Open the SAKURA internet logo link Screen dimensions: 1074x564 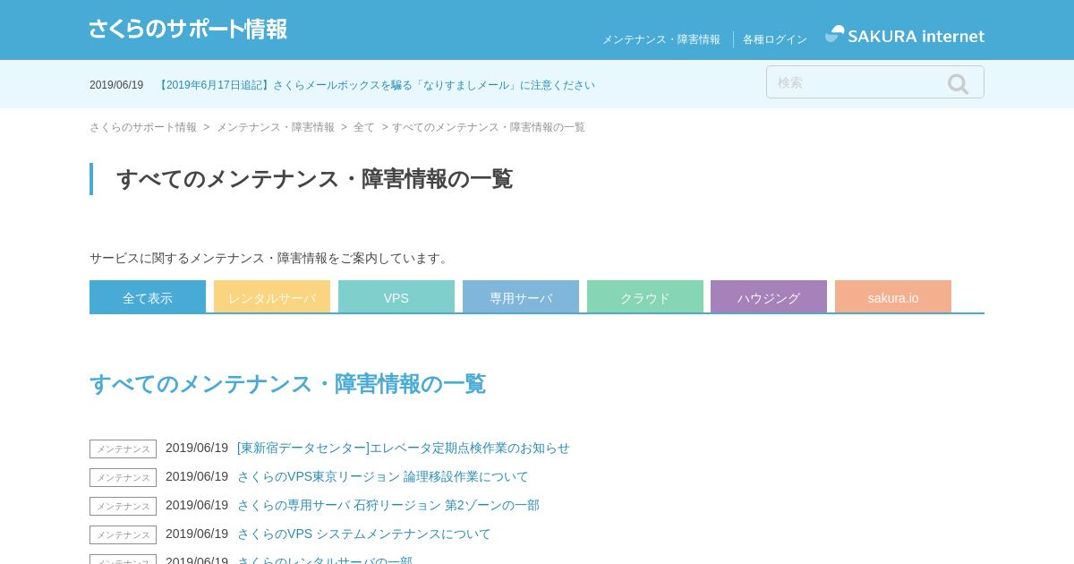(x=904, y=36)
